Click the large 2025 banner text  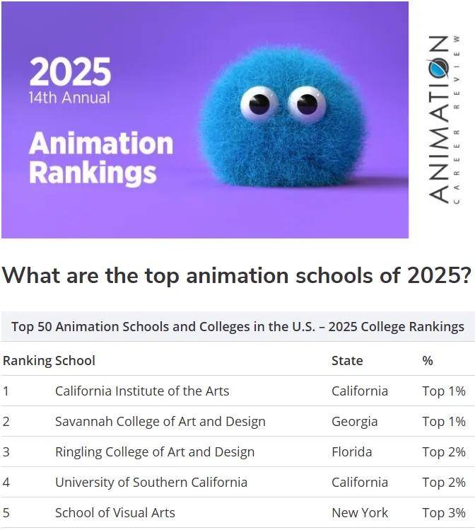click(x=70, y=72)
